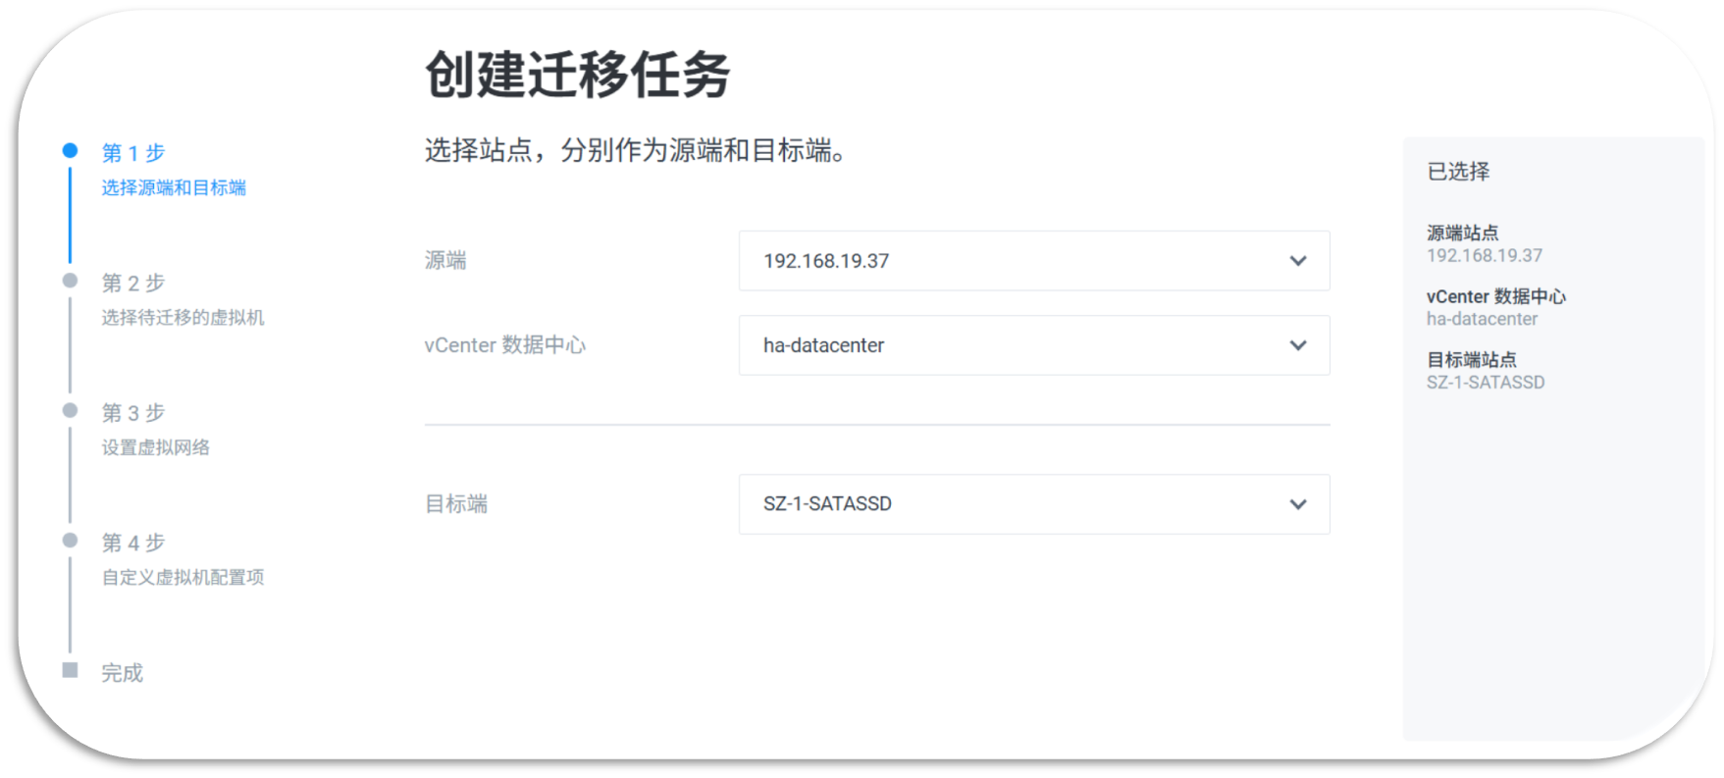Click the 自定义虚拟机配置项 step description

coord(183,578)
